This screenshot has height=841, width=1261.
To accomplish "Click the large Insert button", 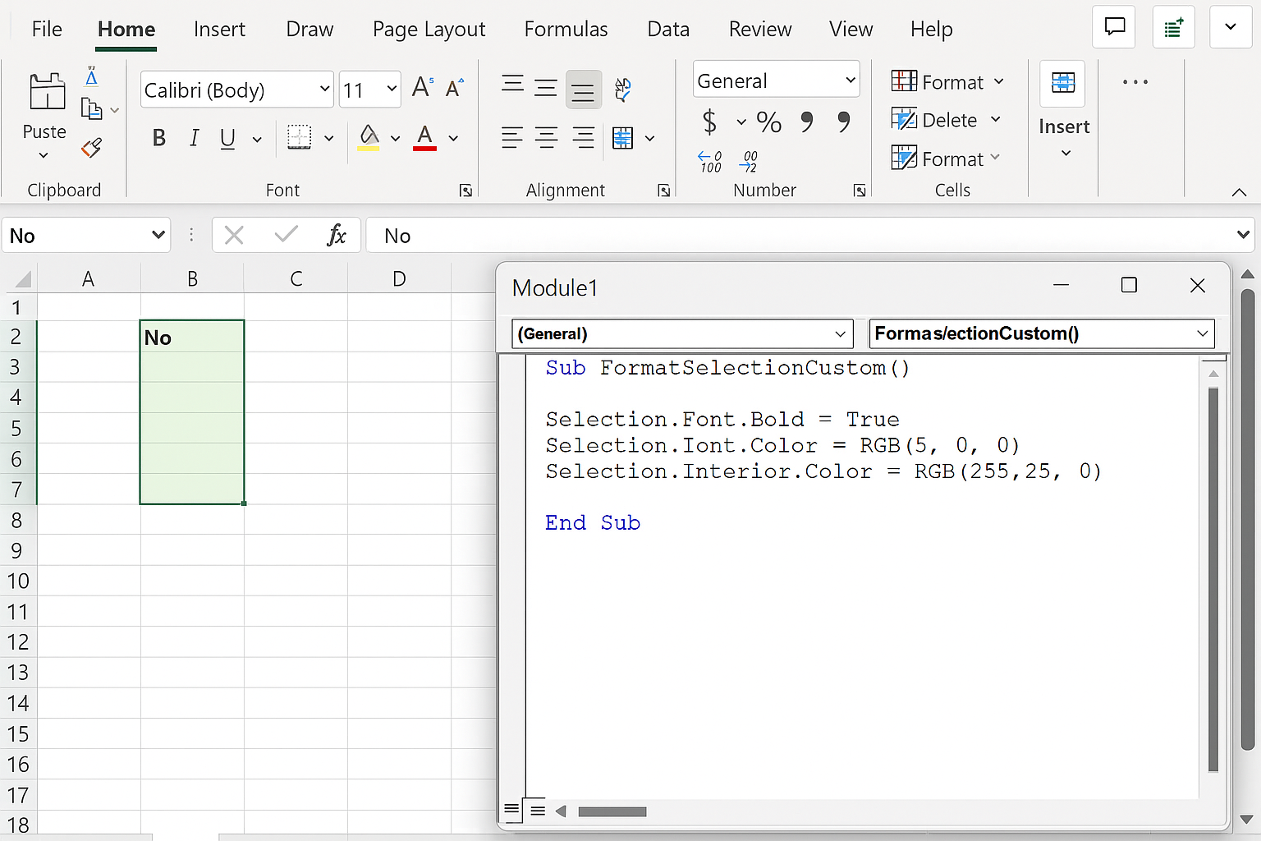I will [1064, 110].
